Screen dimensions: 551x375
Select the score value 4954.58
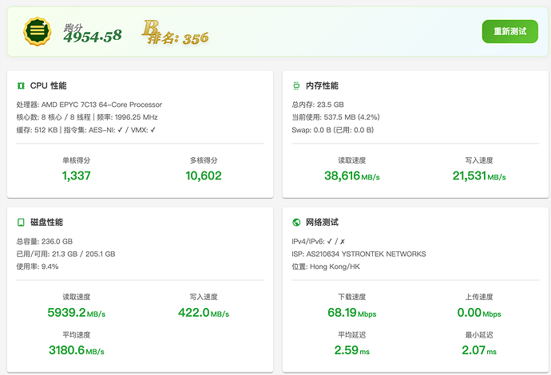(93, 36)
